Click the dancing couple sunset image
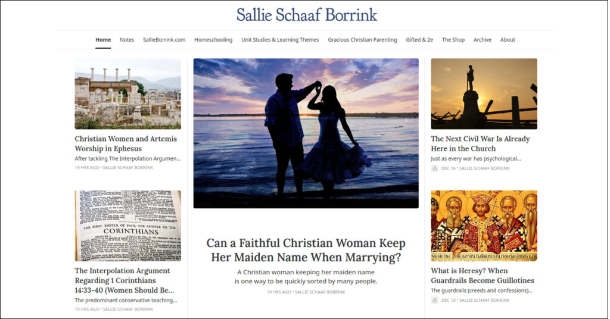The image size is (610, 319). [x=306, y=133]
